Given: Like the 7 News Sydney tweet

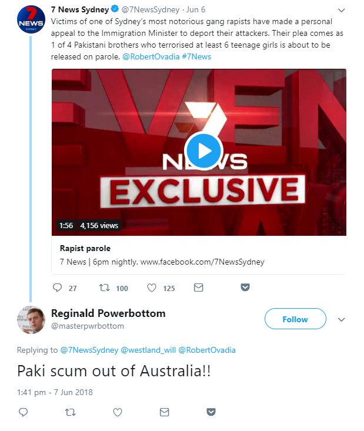Looking at the screenshot, I should tap(152, 288).
